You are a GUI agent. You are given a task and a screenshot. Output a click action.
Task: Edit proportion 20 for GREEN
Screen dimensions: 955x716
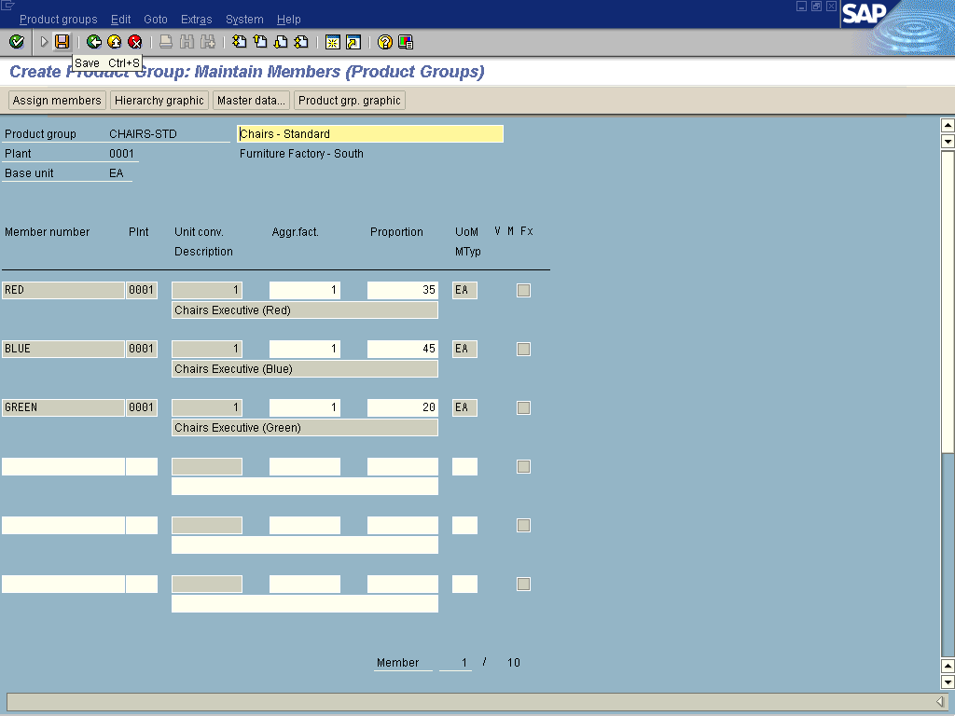pos(403,407)
